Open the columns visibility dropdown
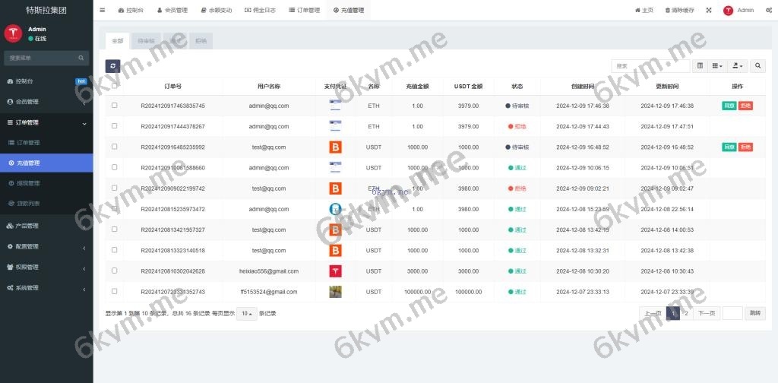778x383 pixels. 718,66
